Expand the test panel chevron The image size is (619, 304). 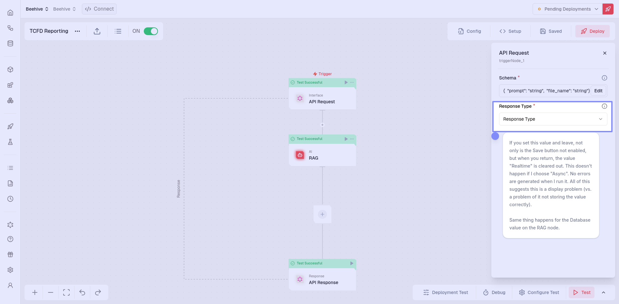(x=604, y=292)
